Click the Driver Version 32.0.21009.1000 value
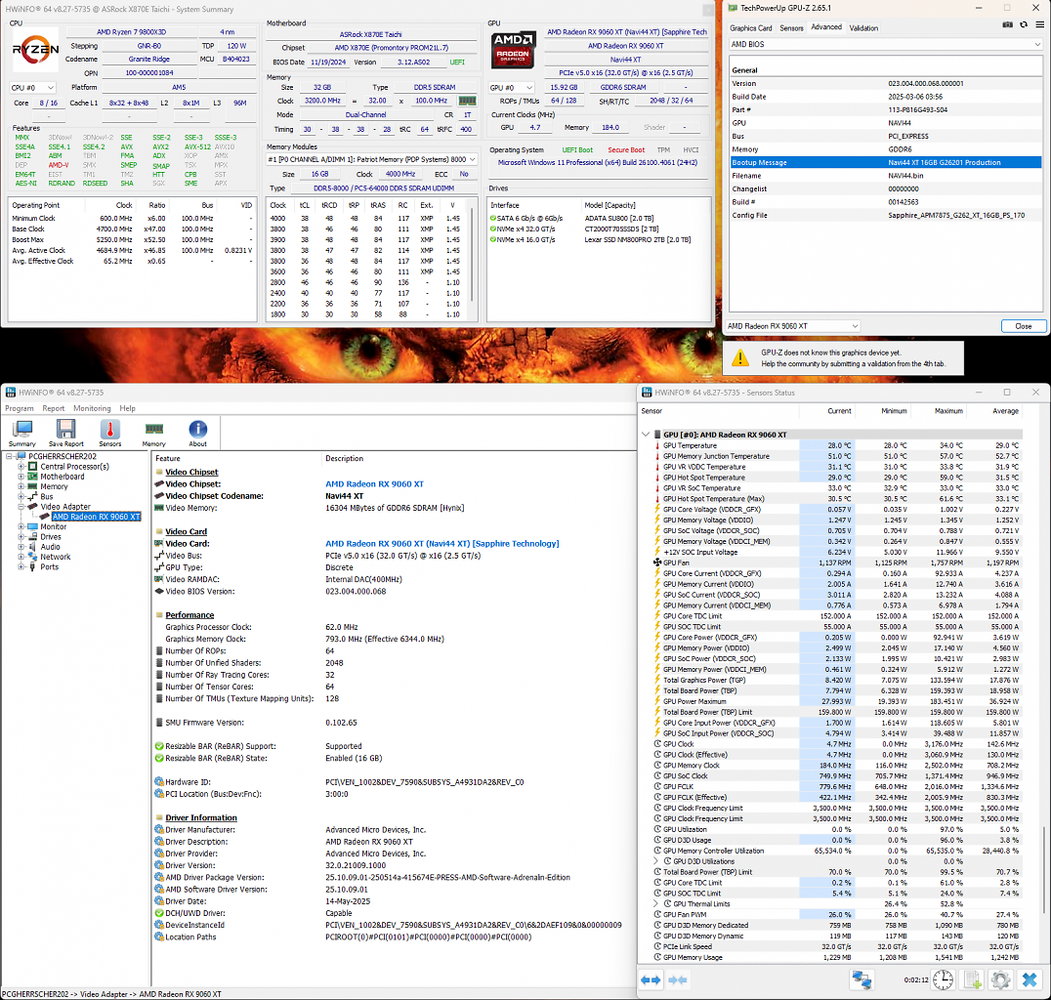 [356, 865]
